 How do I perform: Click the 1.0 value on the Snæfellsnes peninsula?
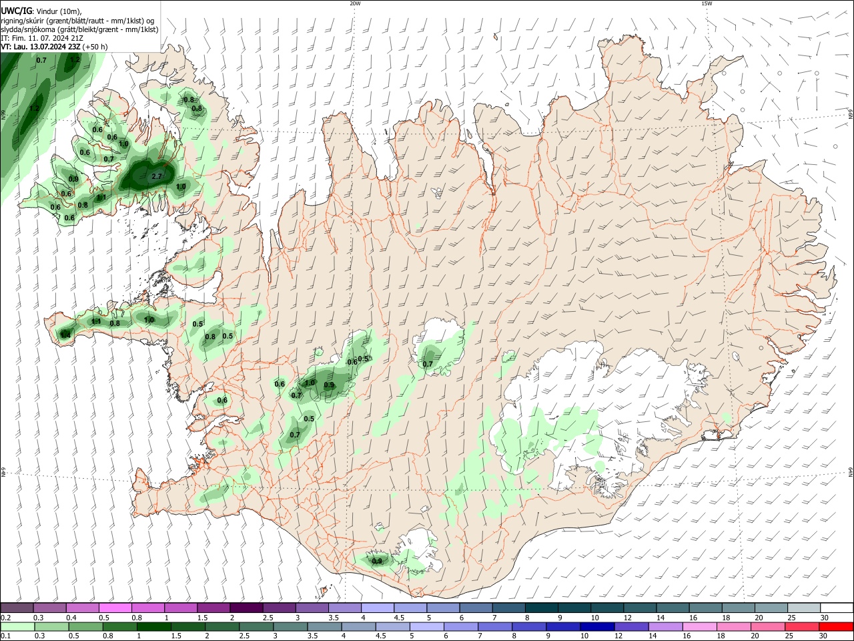click(x=149, y=320)
